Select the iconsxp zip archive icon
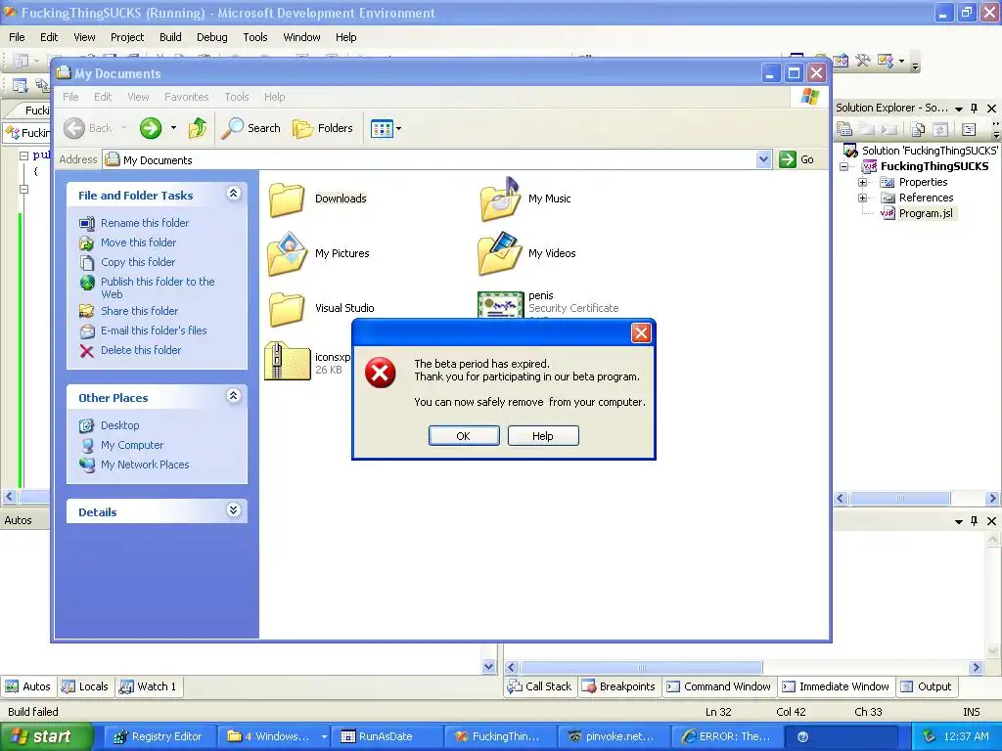 (x=287, y=362)
